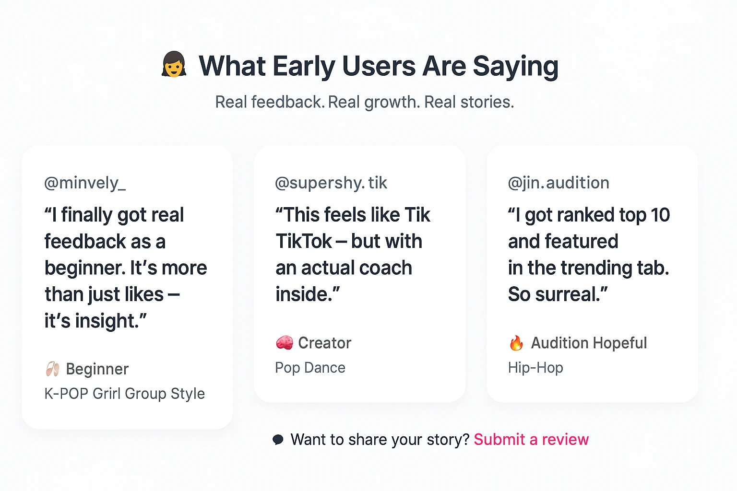This screenshot has width=737, height=491.
Task: Click the Creator role label
Action: (x=325, y=343)
